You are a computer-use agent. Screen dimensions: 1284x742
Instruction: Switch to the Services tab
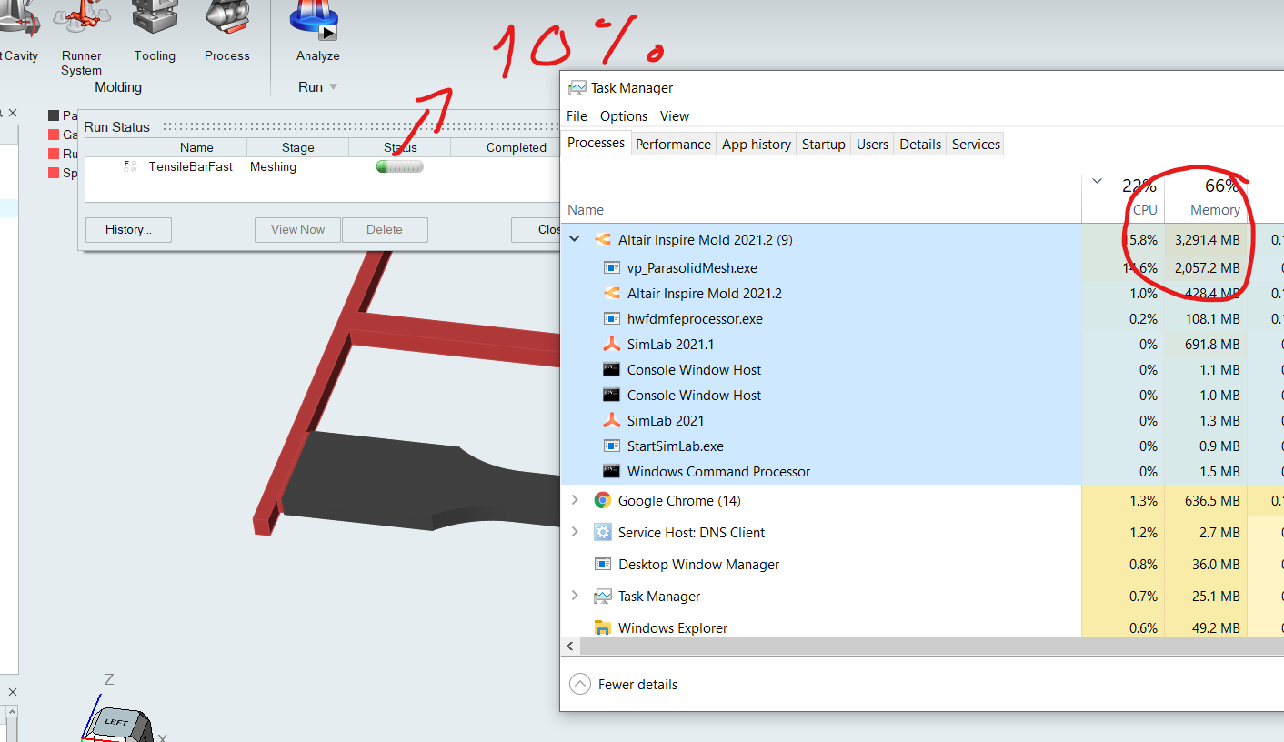point(976,144)
